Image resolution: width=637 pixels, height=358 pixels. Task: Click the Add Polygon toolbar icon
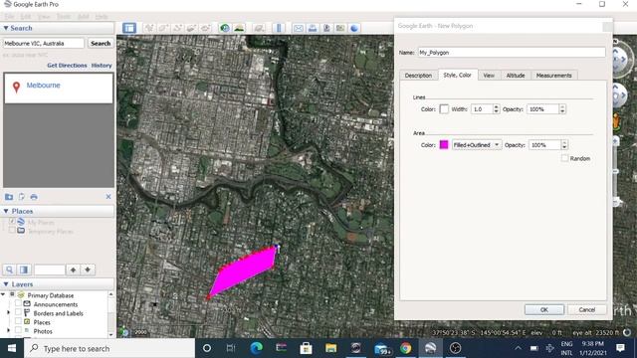[163, 28]
